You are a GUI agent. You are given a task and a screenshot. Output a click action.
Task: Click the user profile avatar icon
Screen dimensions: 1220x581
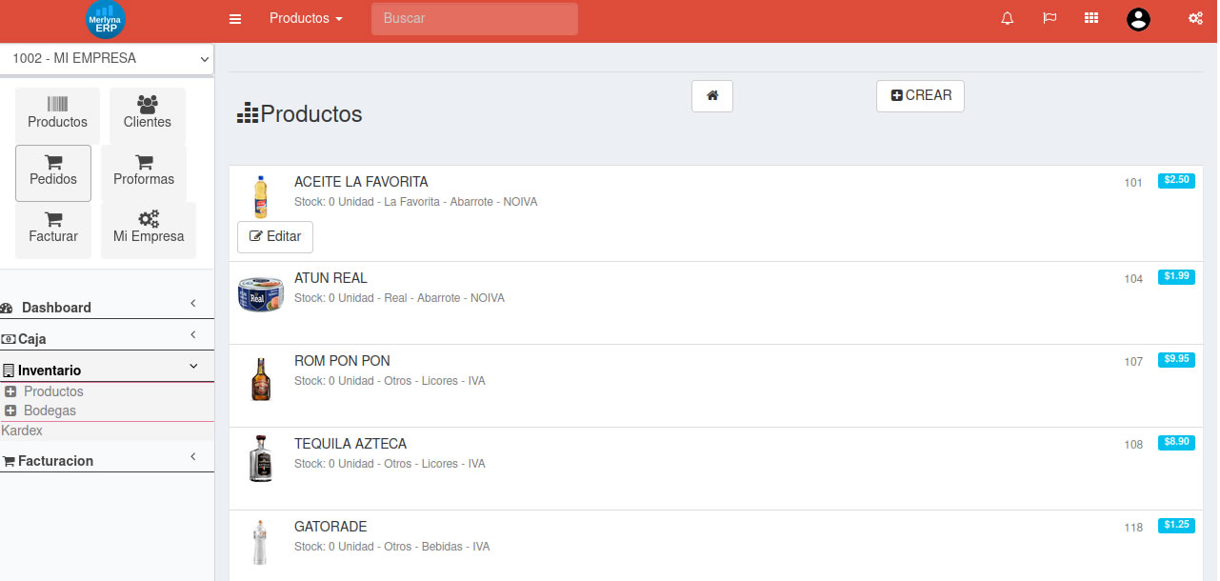[1138, 19]
